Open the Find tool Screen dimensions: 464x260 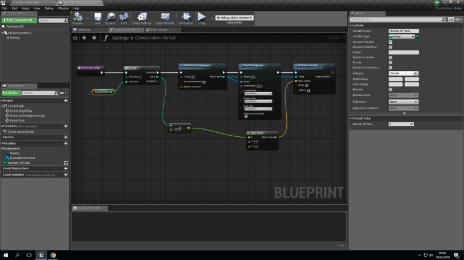(124, 18)
